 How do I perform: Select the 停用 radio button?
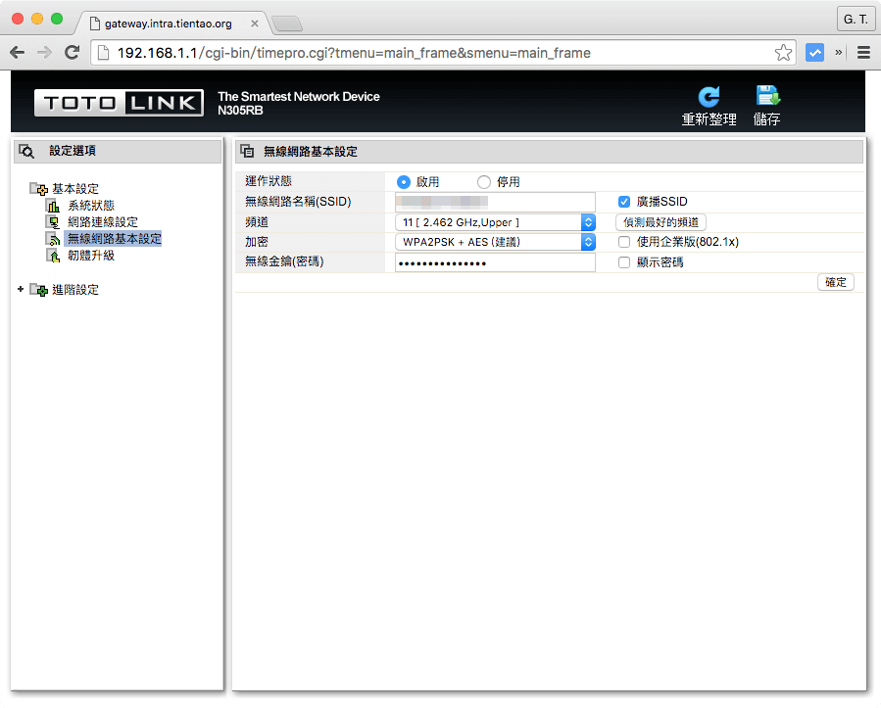coord(483,182)
